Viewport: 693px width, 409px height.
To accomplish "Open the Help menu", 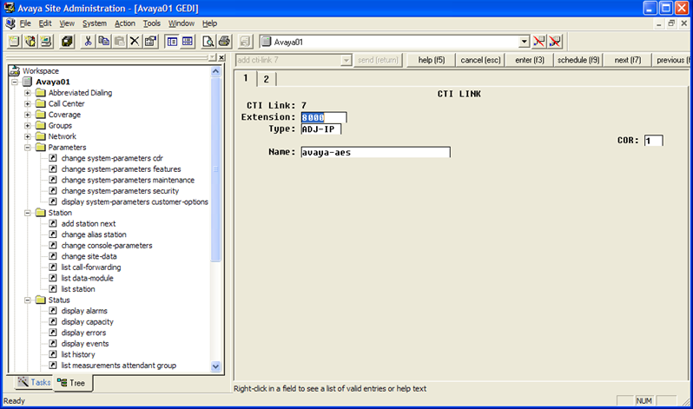I will point(209,23).
